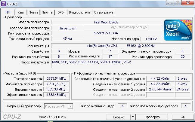Close the CPU-Z window

(x=187, y=3)
